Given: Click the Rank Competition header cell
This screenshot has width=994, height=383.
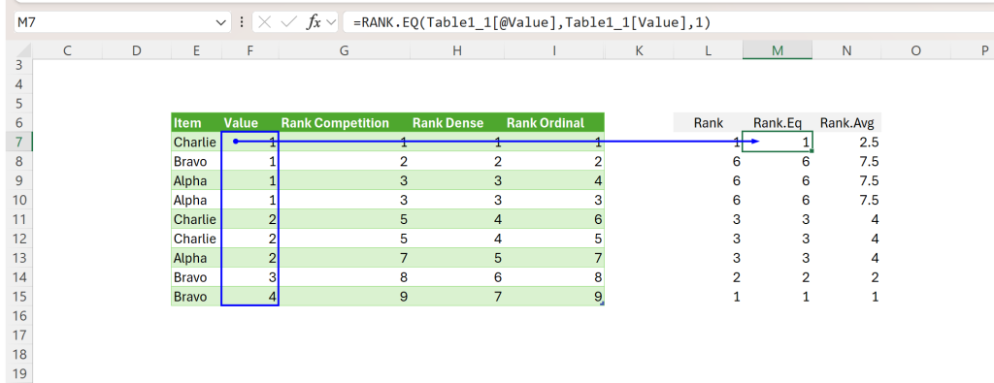Looking at the screenshot, I should 344,123.
